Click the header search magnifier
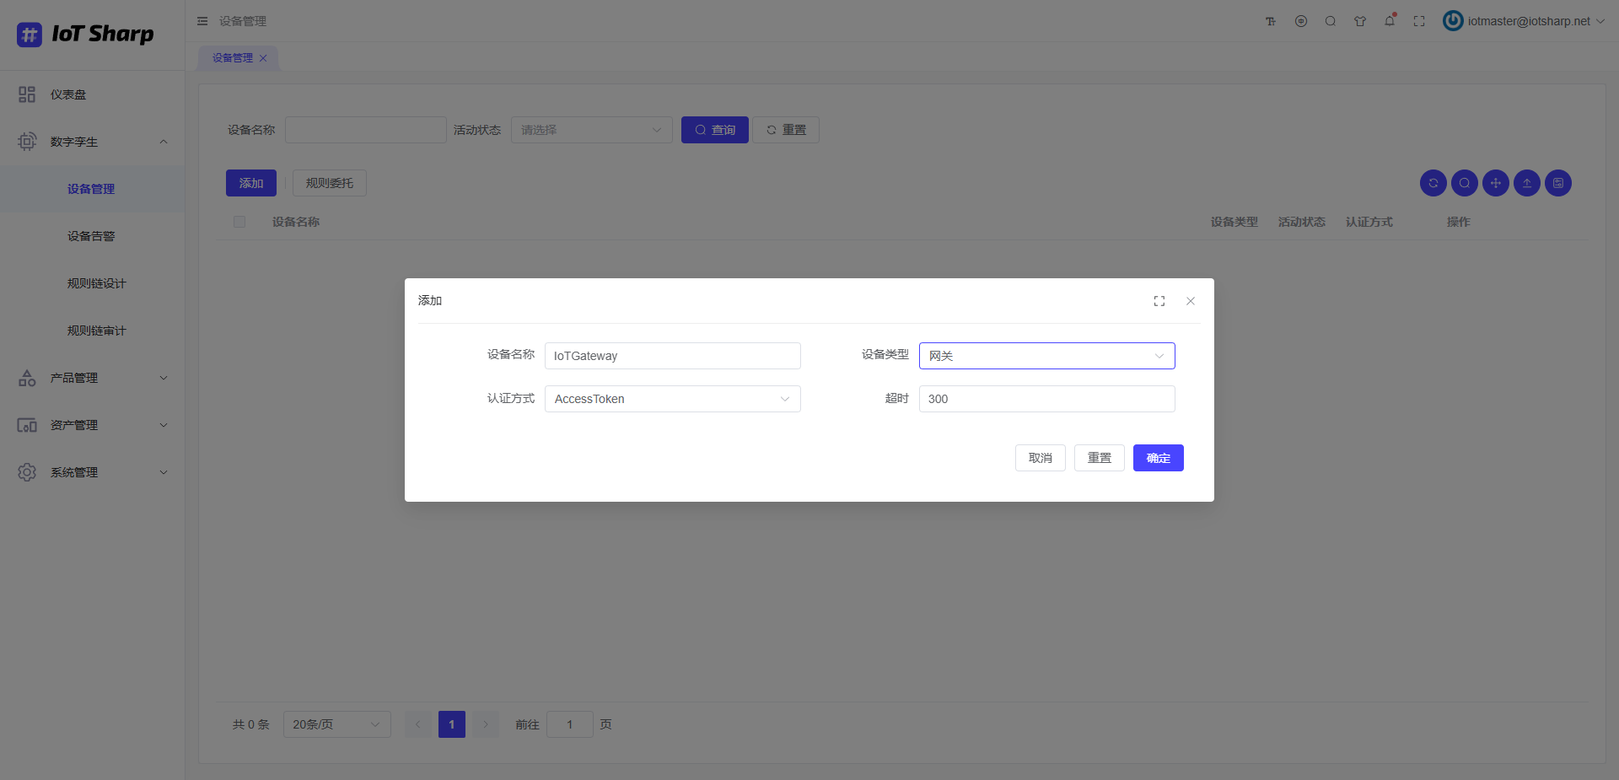1619x780 pixels. (1330, 20)
